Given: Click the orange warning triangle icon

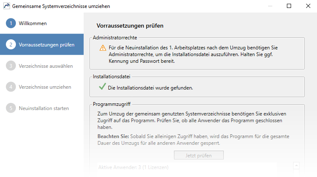Looking at the screenshot, I should coord(103,48).
